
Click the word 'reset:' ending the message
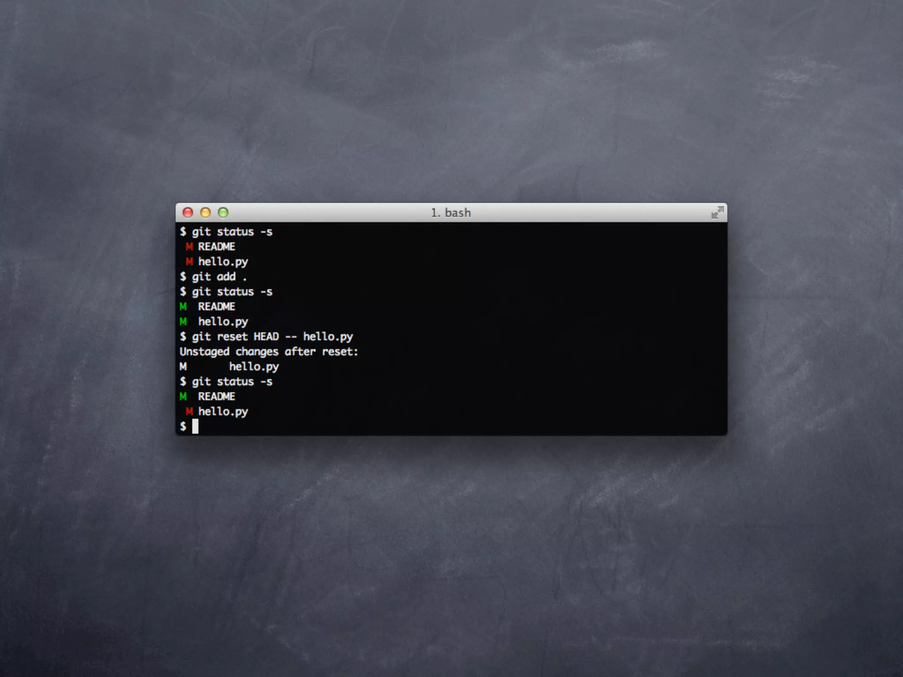(340, 352)
